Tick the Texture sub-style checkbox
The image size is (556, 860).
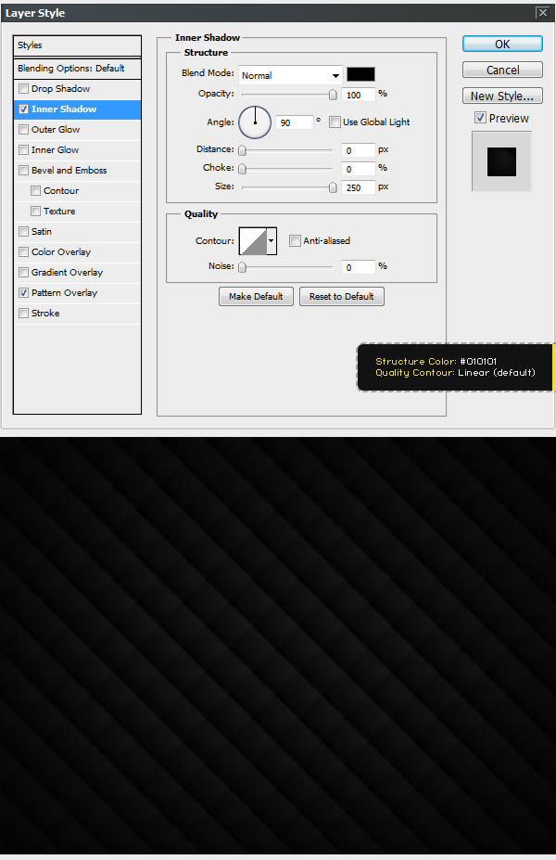(x=35, y=212)
